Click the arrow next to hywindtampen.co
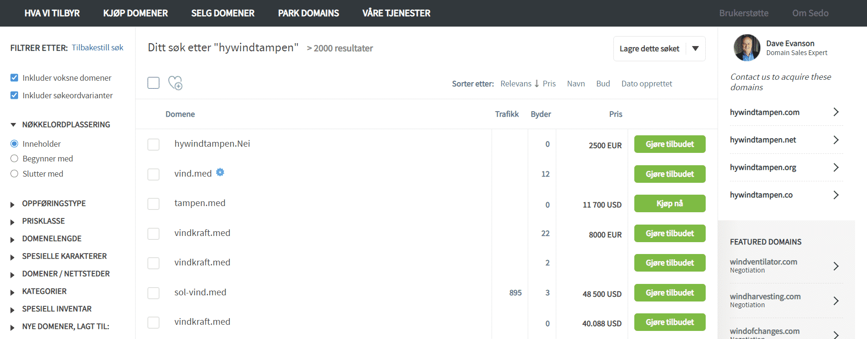Image resolution: width=867 pixels, height=339 pixels. [x=836, y=195]
